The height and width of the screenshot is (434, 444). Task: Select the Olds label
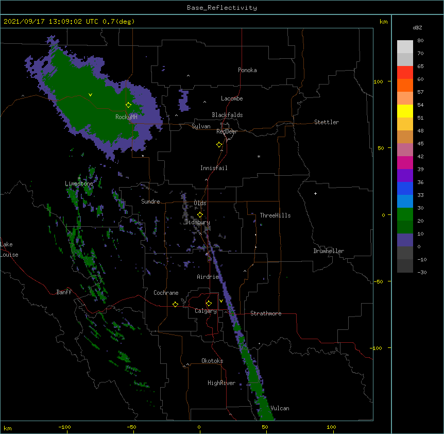(200, 203)
